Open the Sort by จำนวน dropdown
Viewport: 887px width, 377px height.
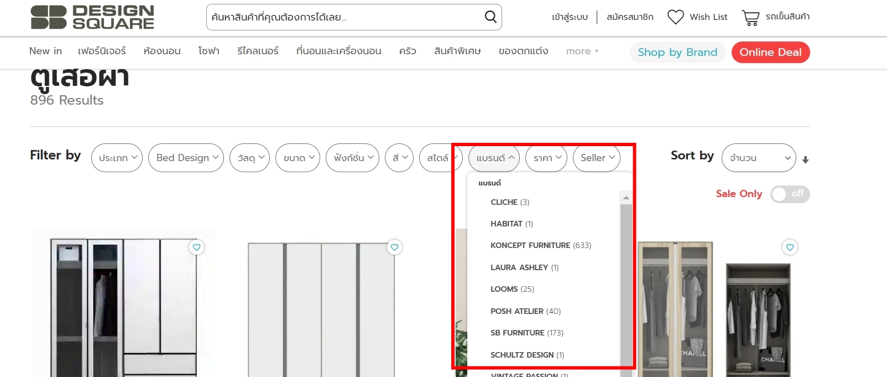pyautogui.click(x=759, y=158)
